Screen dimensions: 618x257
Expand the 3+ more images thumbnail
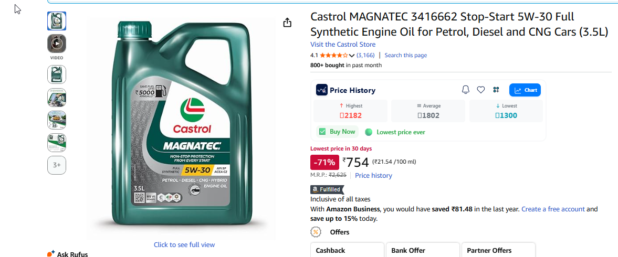(x=57, y=165)
